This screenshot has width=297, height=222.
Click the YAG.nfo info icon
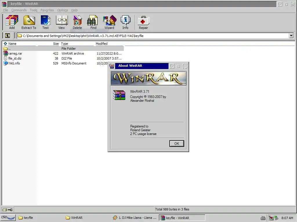click(6, 63)
